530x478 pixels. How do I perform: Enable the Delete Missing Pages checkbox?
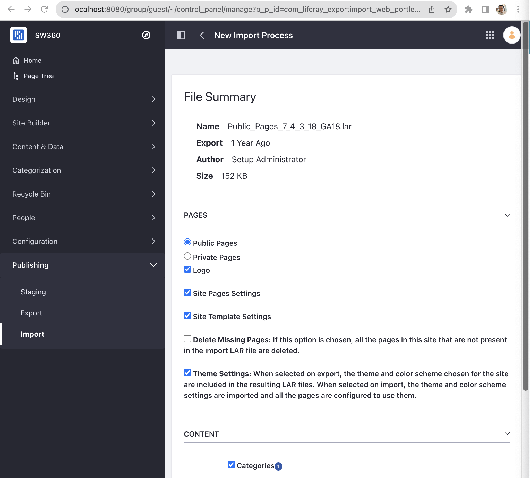(x=187, y=339)
